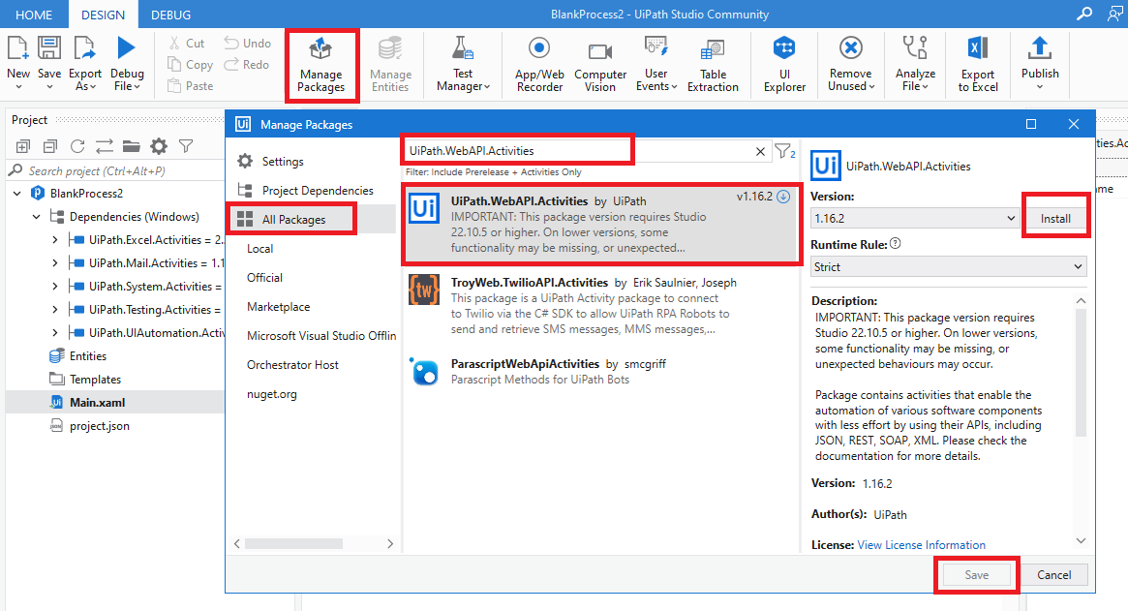
Task: Click Export to Excel
Action: [978, 64]
